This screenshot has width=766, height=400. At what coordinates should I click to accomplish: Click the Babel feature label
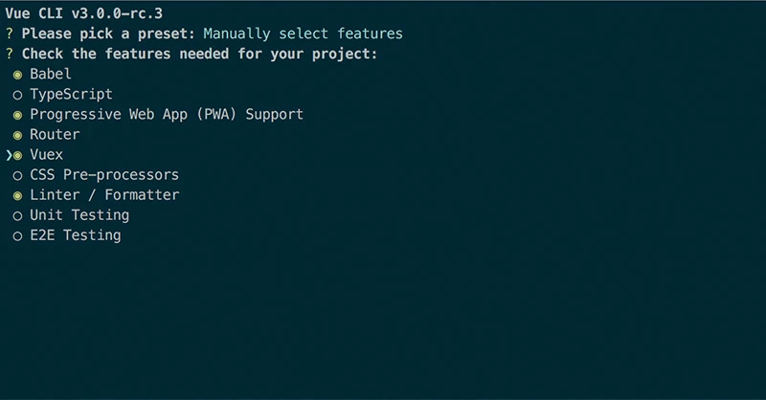51,74
